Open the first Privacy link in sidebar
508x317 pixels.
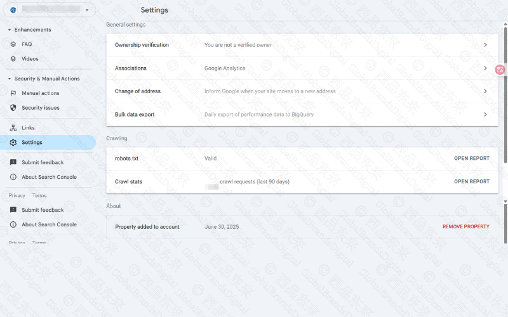[17, 196]
